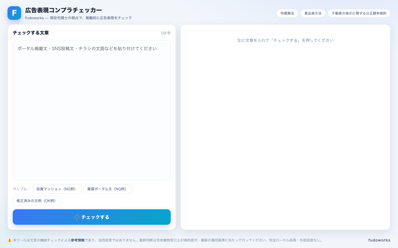Viewport: 398px width, 248px height.
Task: Run the check with チェックする button
Action: point(92,217)
